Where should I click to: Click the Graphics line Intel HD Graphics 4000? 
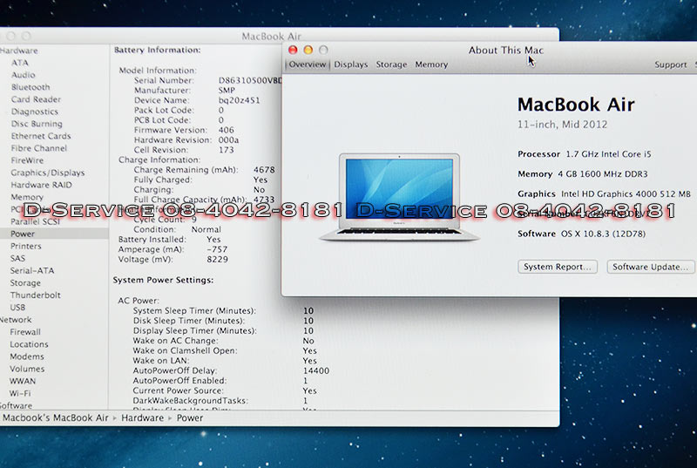pos(604,193)
